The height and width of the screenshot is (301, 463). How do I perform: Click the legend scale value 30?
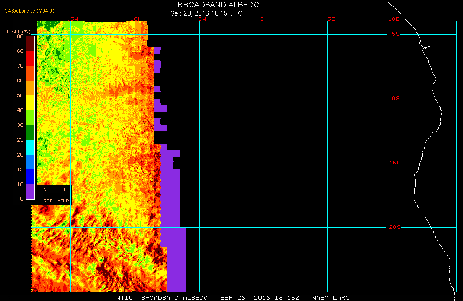tap(20, 125)
